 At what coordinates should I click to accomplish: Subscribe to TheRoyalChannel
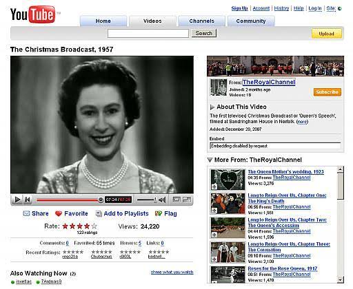tap(327, 92)
